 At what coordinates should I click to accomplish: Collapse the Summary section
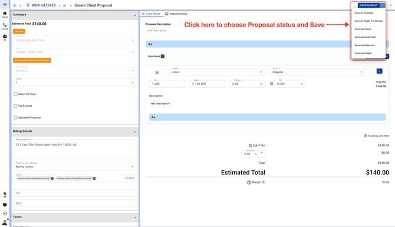[x=135, y=15]
